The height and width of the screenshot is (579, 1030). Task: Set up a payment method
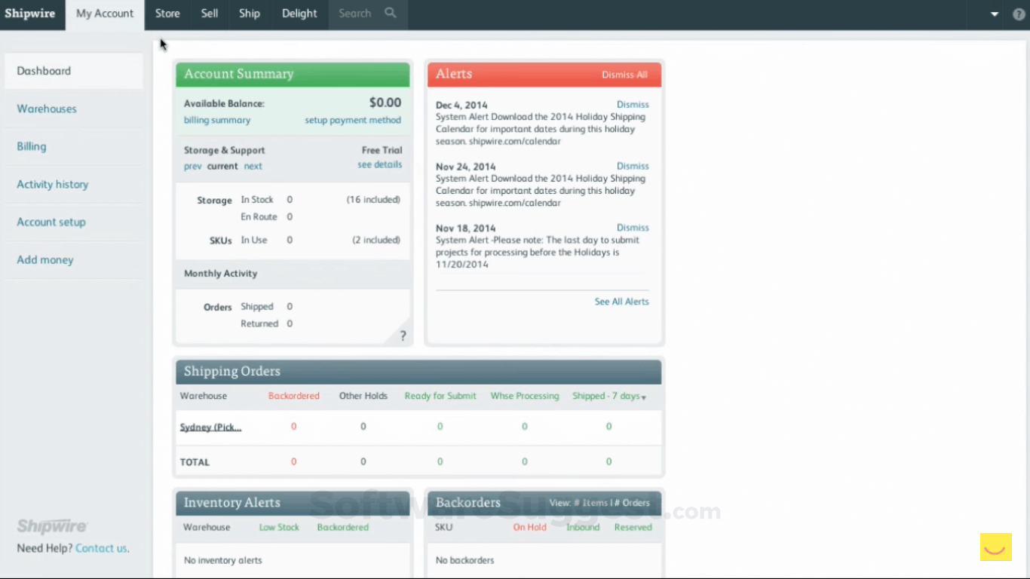(x=353, y=120)
